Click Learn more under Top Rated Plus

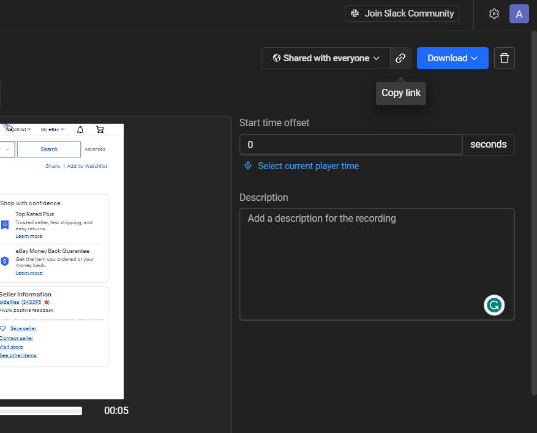[29, 236]
